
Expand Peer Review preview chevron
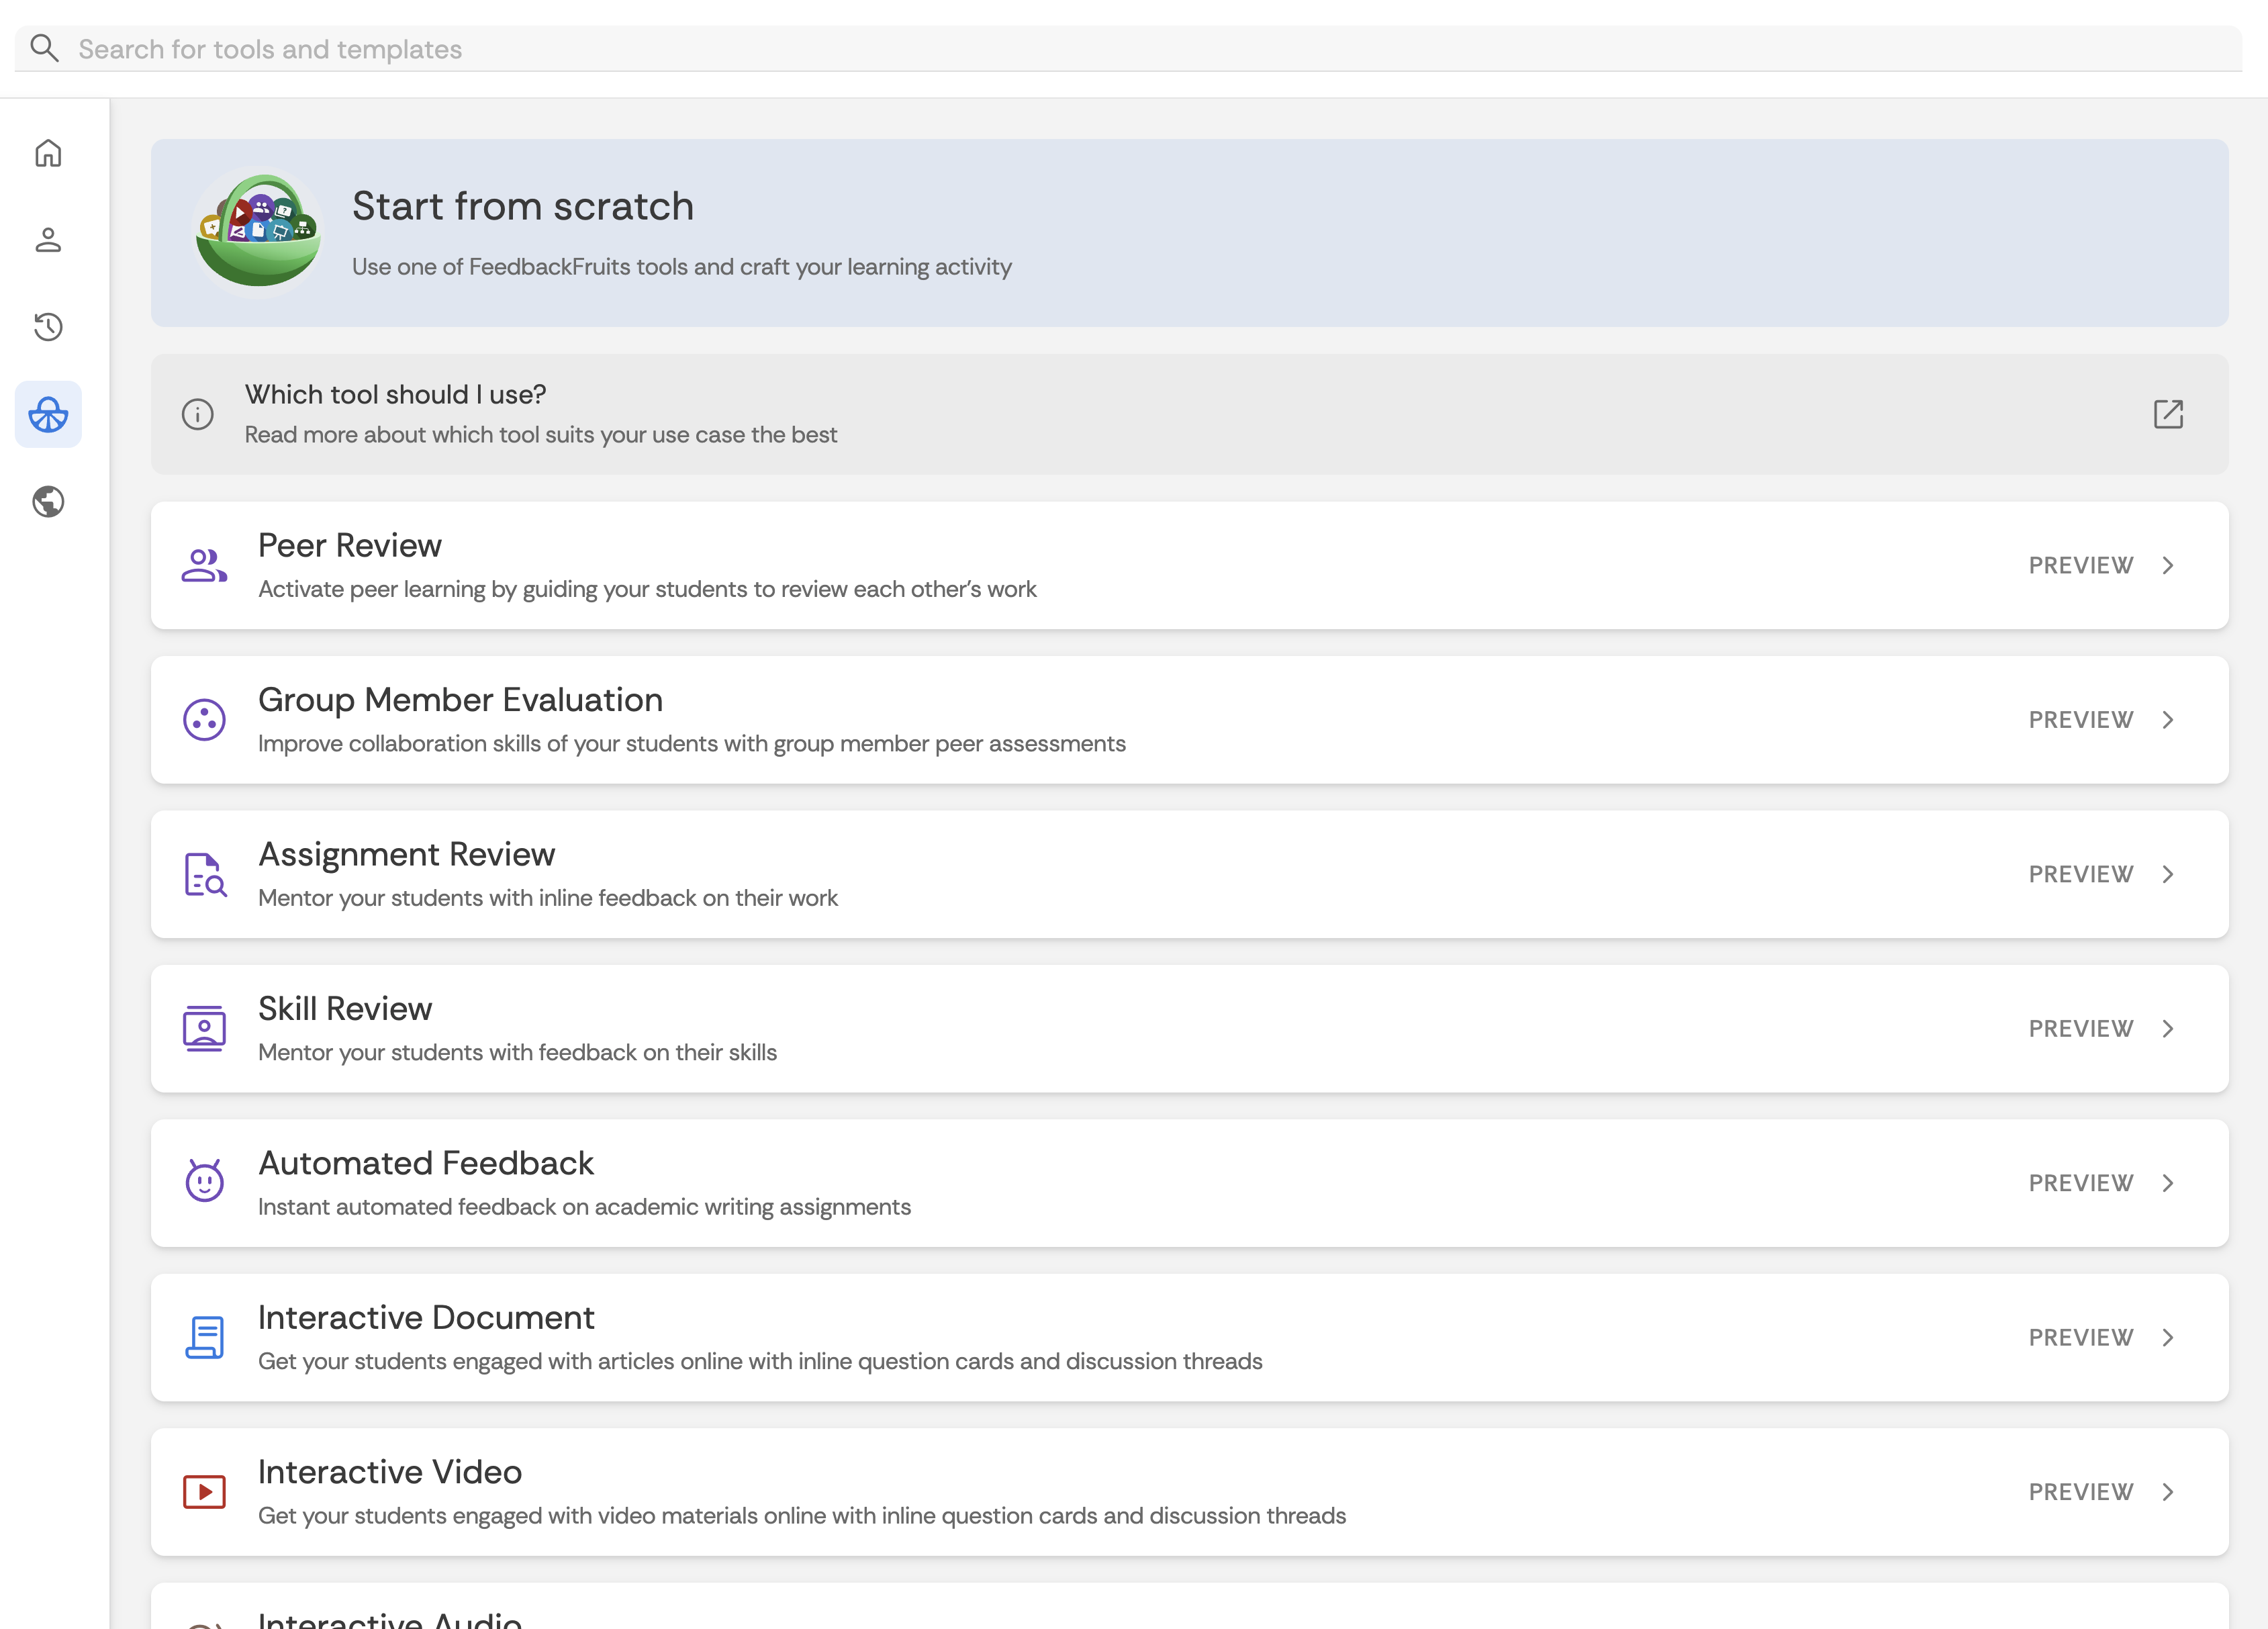click(x=2168, y=566)
